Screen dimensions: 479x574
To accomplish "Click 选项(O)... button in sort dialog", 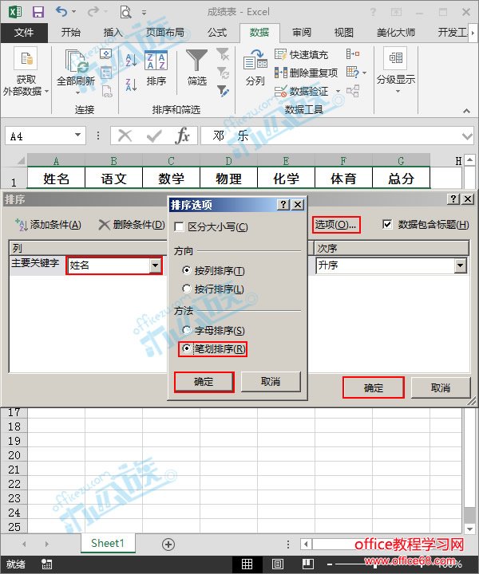I will [x=336, y=224].
